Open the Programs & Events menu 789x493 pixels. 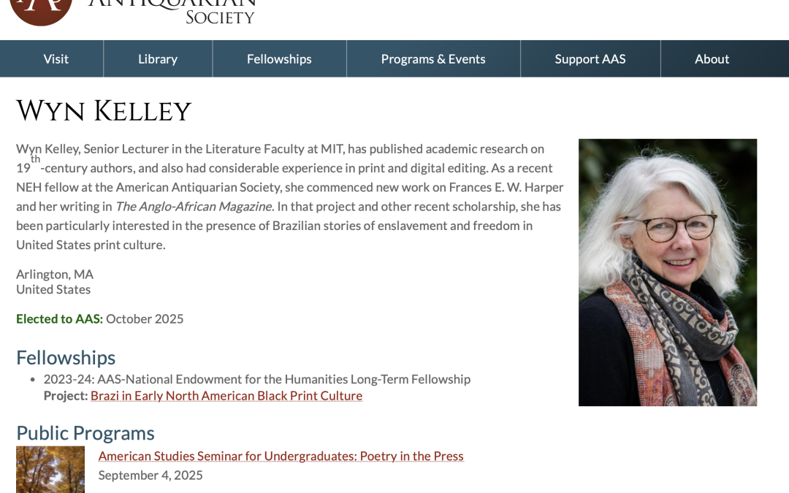pyautogui.click(x=432, y=58)
